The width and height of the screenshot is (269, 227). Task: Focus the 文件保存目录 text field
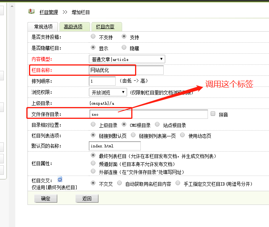pos(148,114)
